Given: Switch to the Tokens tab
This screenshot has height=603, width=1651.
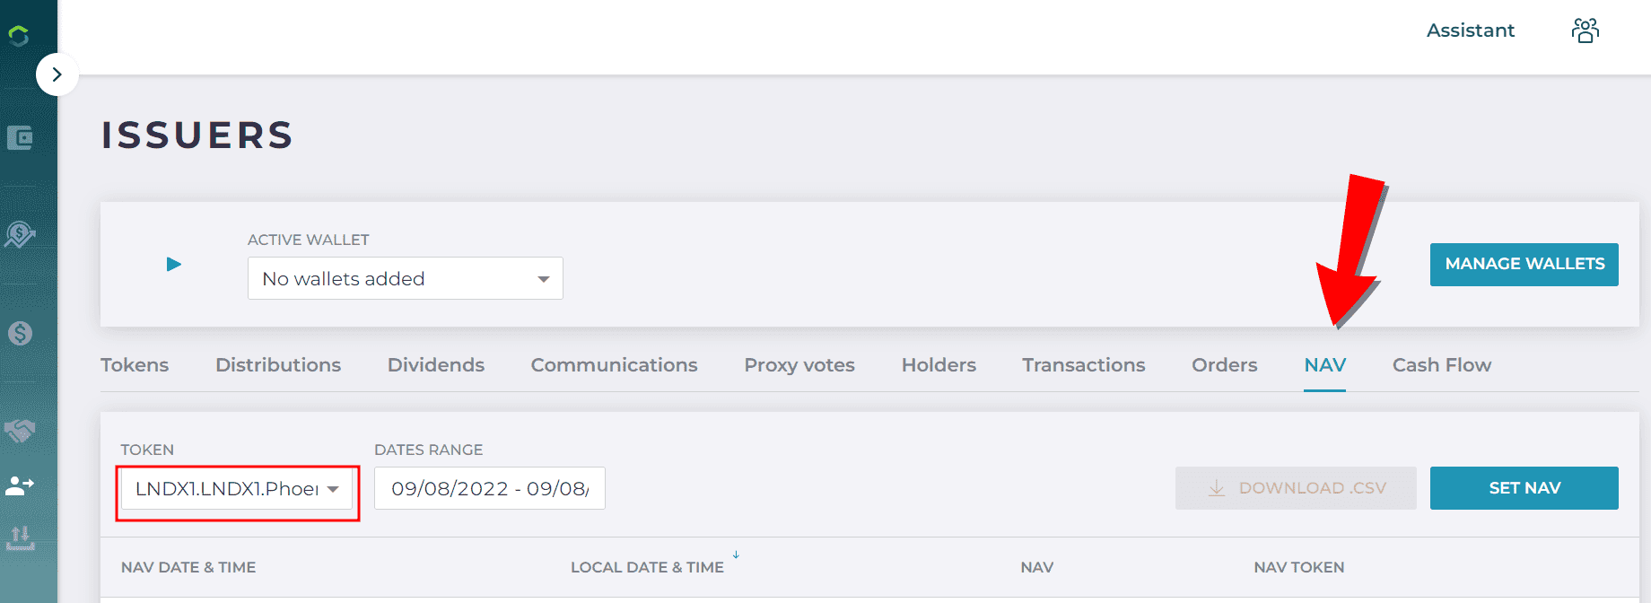Looking at the screenshot, I should (135, 365).
